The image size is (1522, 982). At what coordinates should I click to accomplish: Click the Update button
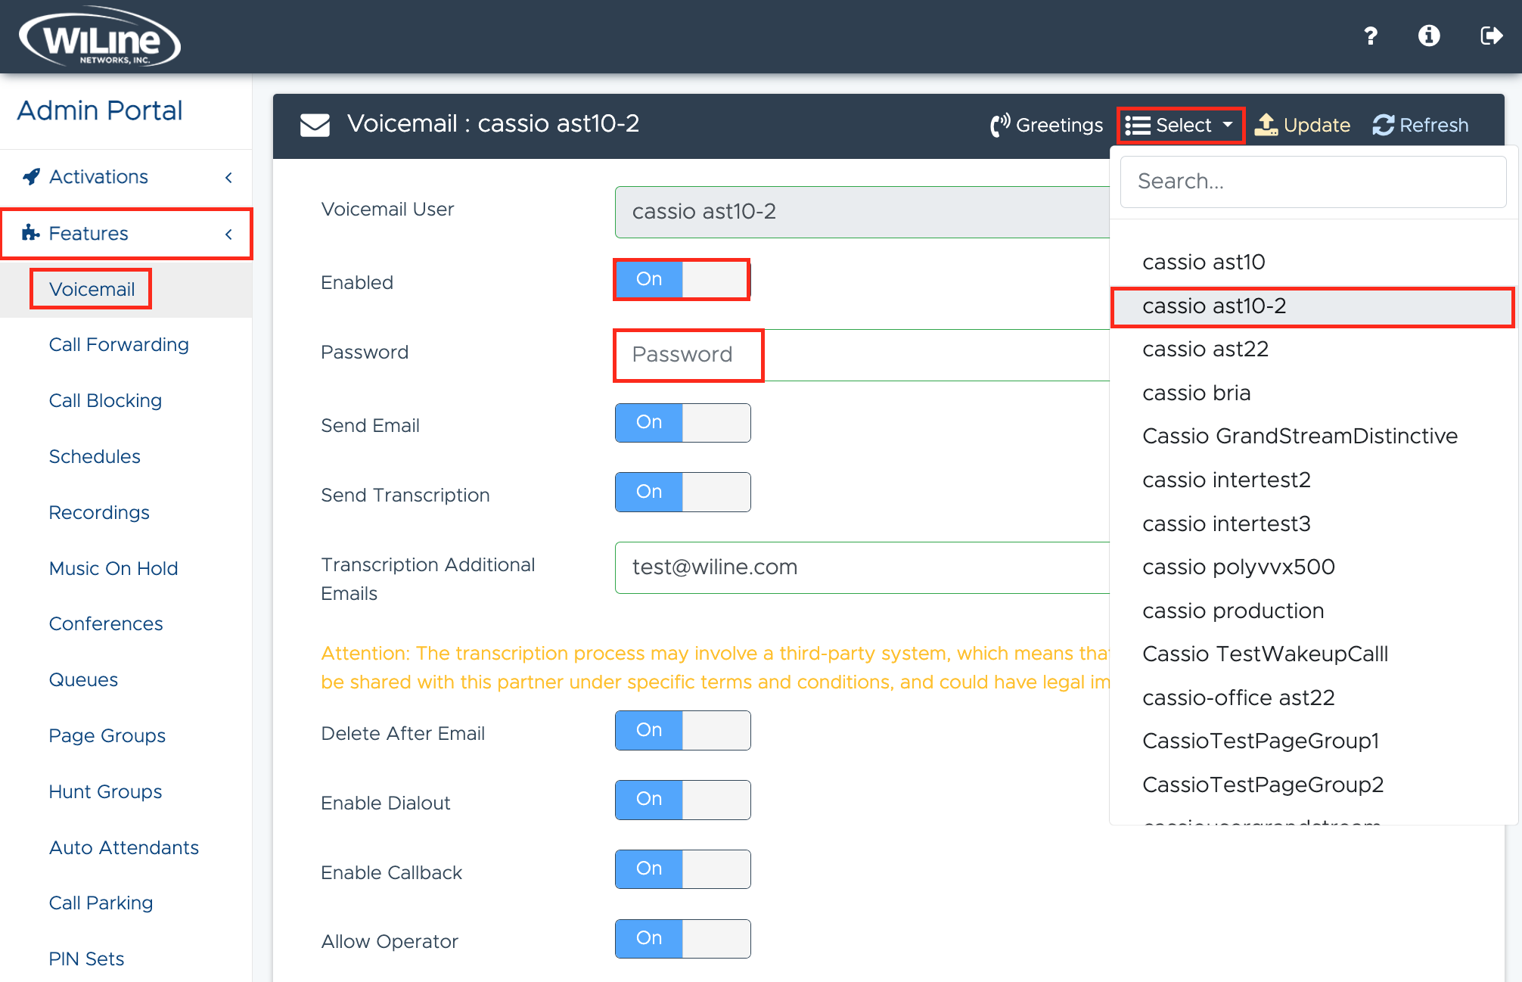(x=1303, y=125)
